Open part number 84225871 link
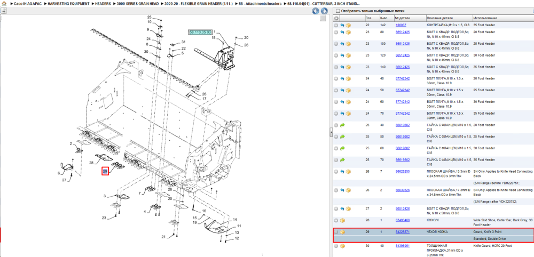This screenshot has width=534, height=257. [x=402, y=232]
